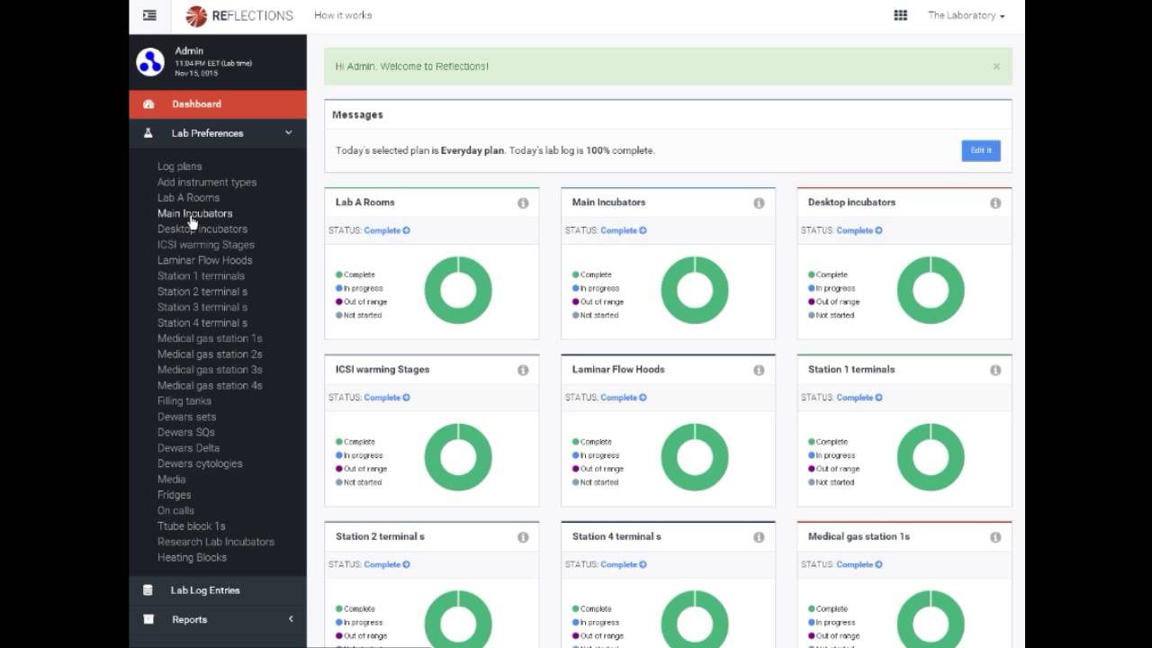
Task: Open Complete status link for Main Incubators
Action: (623, 230)
